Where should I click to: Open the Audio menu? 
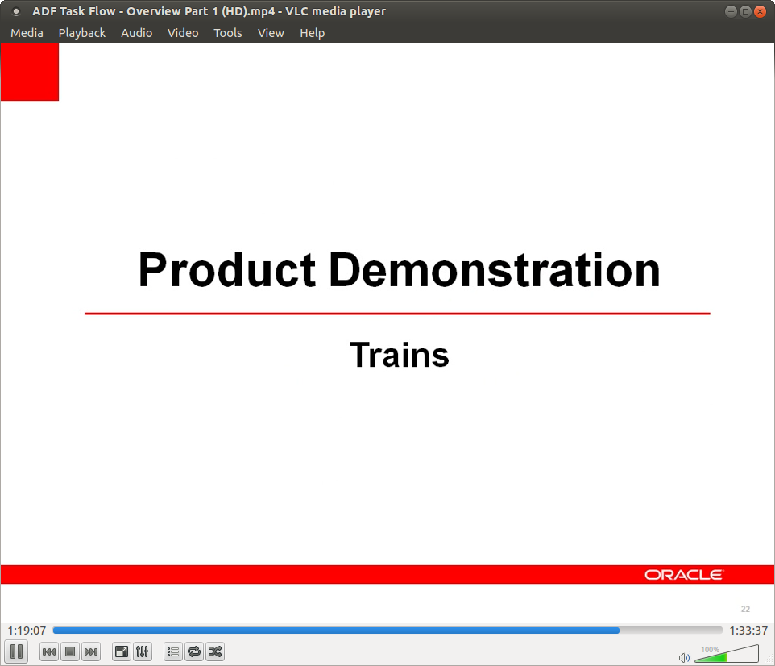pyautogui.click(x=136, y=33)
